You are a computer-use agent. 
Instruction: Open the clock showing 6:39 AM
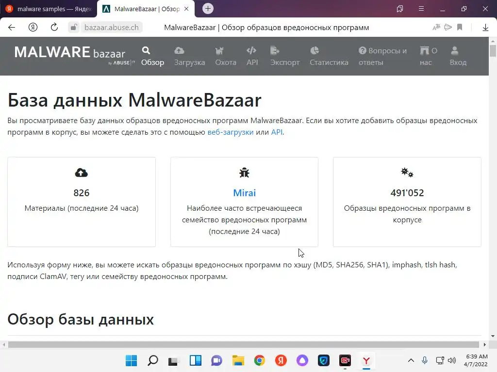pos(477,360)
